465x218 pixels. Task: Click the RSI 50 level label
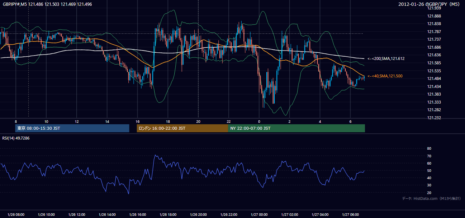[429, 170]
